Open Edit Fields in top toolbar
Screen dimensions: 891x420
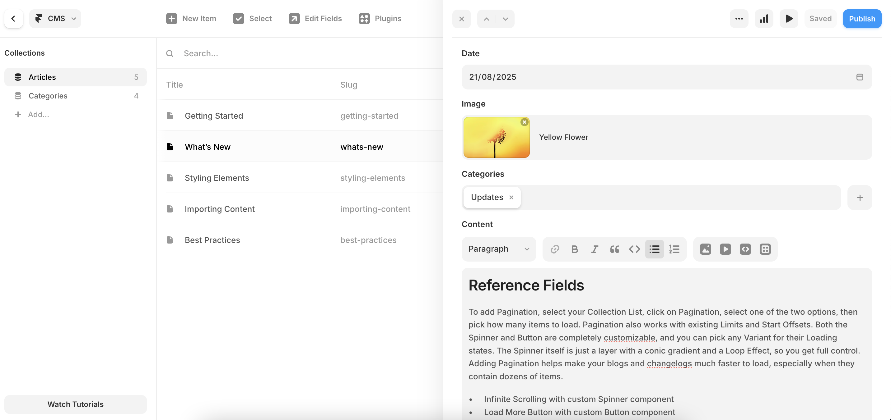[x=315, y=19]
